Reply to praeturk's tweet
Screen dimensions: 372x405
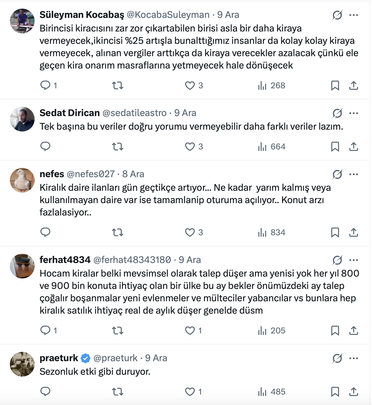click(x=45, y=392)
